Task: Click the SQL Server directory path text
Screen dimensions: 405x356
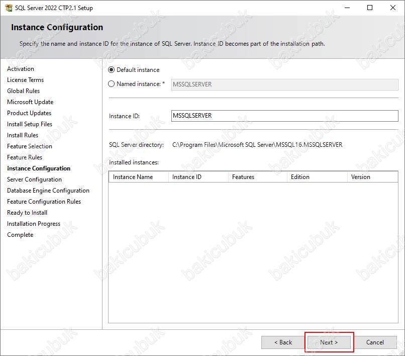Action: [x=257, y=145]
